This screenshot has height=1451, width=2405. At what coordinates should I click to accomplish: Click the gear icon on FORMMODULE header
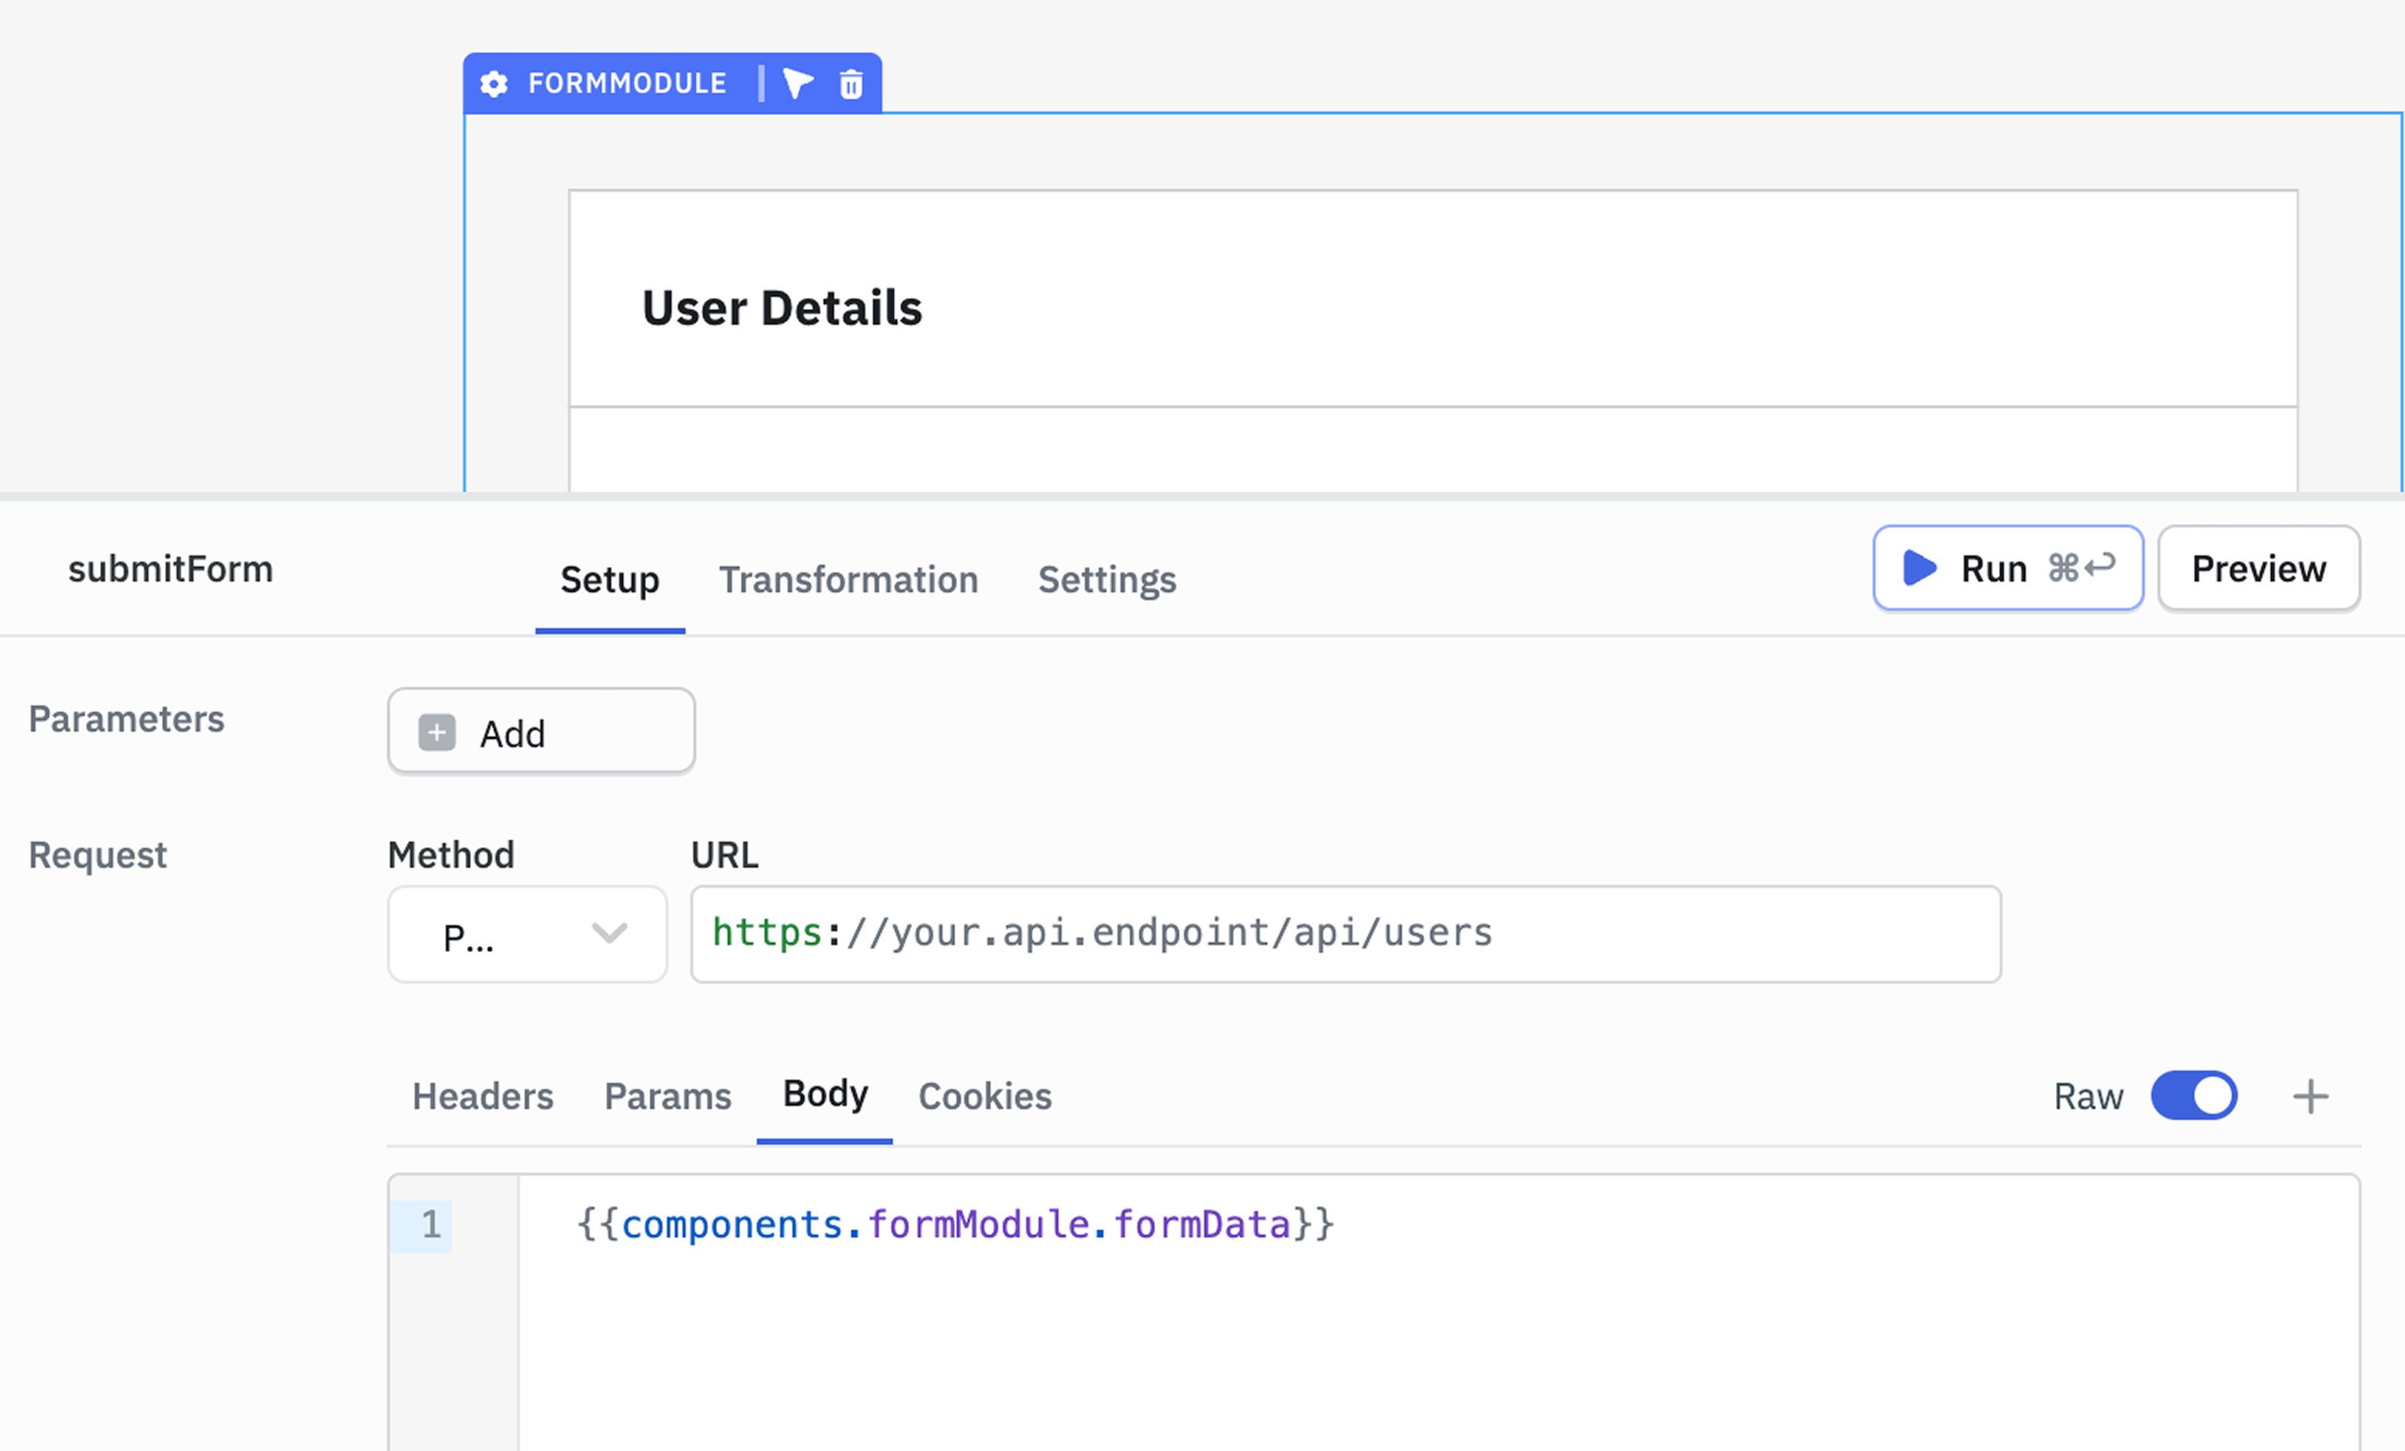point(494,84)
